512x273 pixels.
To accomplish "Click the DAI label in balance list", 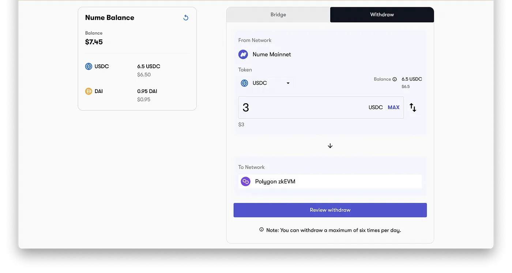I will 99,91.
